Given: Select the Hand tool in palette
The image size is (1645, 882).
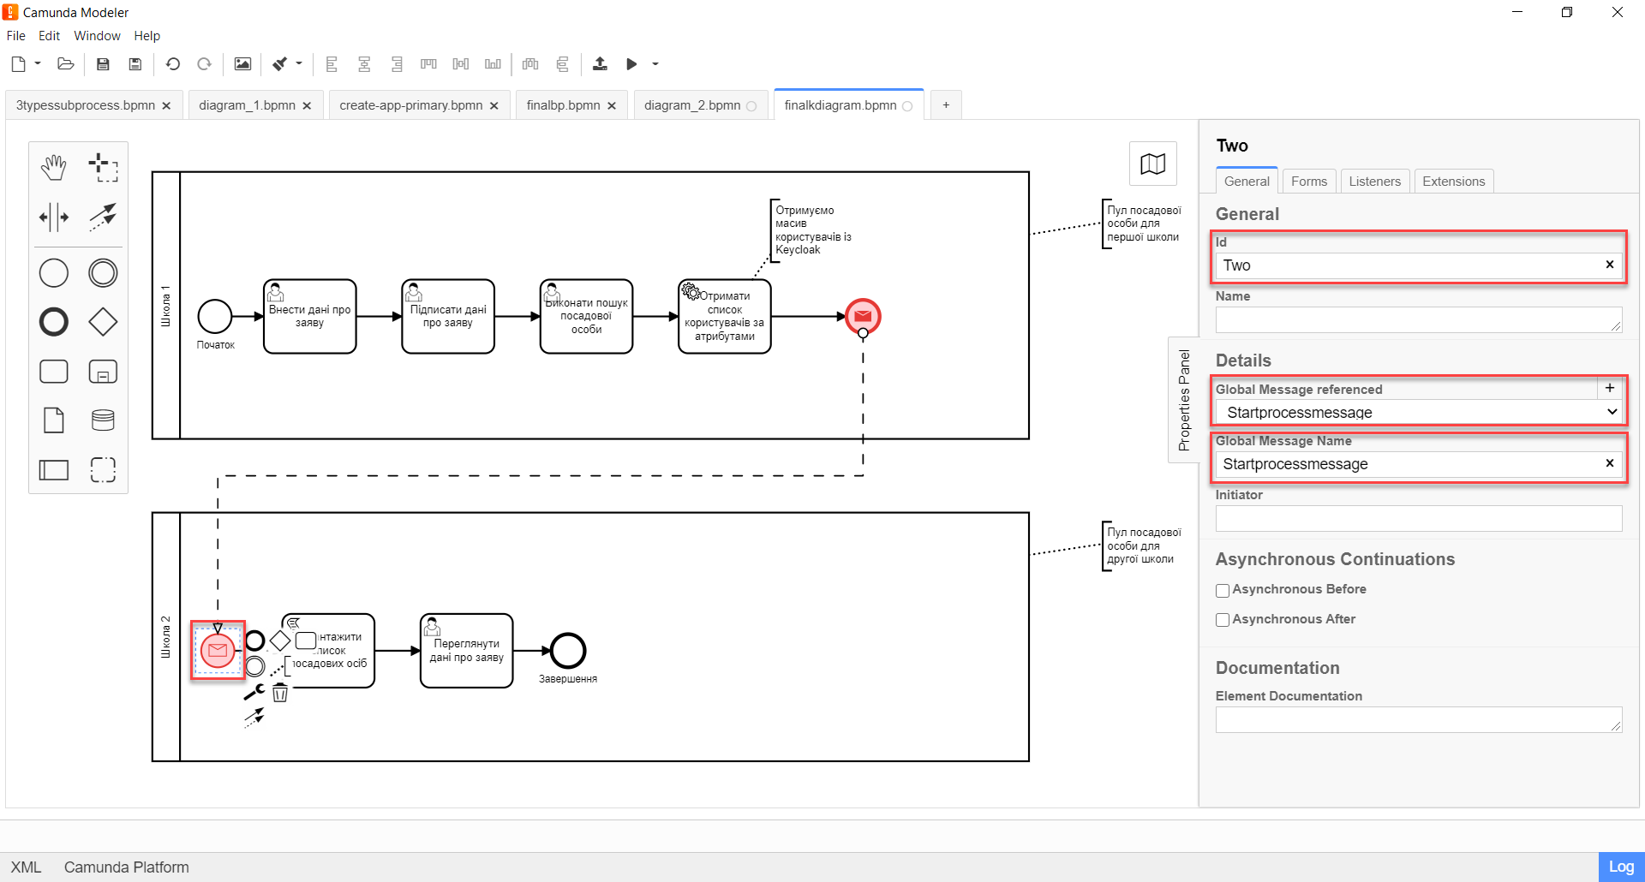Looking at the screenshot, I should (53, 168).
